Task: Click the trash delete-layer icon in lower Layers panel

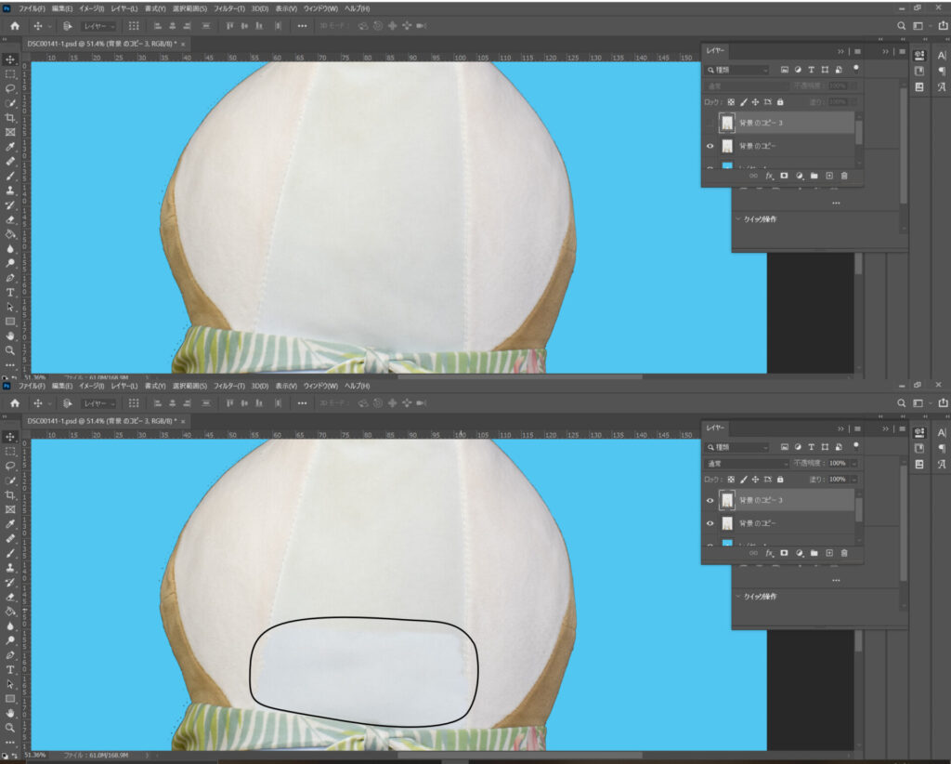Action: point(844,553)
